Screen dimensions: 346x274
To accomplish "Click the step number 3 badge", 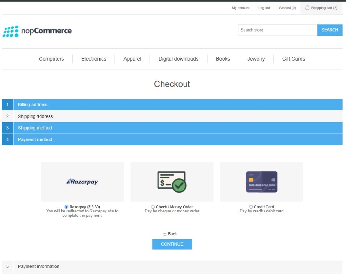I will [x=8, y=128].
